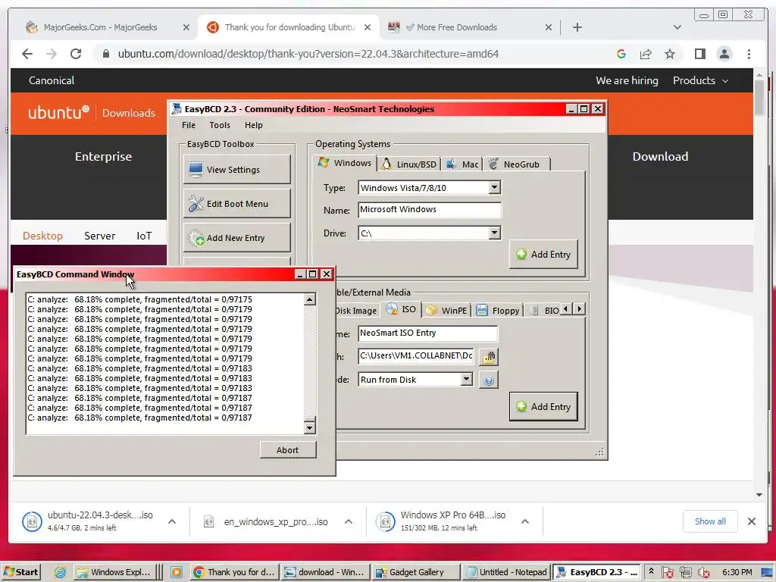The image size is (776, 582).
Task: Switch to Gadget Gallery in taskbar
Action: [x=416, y=572]
